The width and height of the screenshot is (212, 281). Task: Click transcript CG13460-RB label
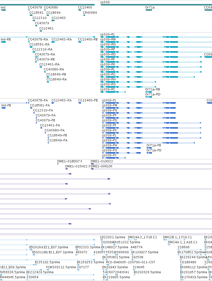pos(88,39)
